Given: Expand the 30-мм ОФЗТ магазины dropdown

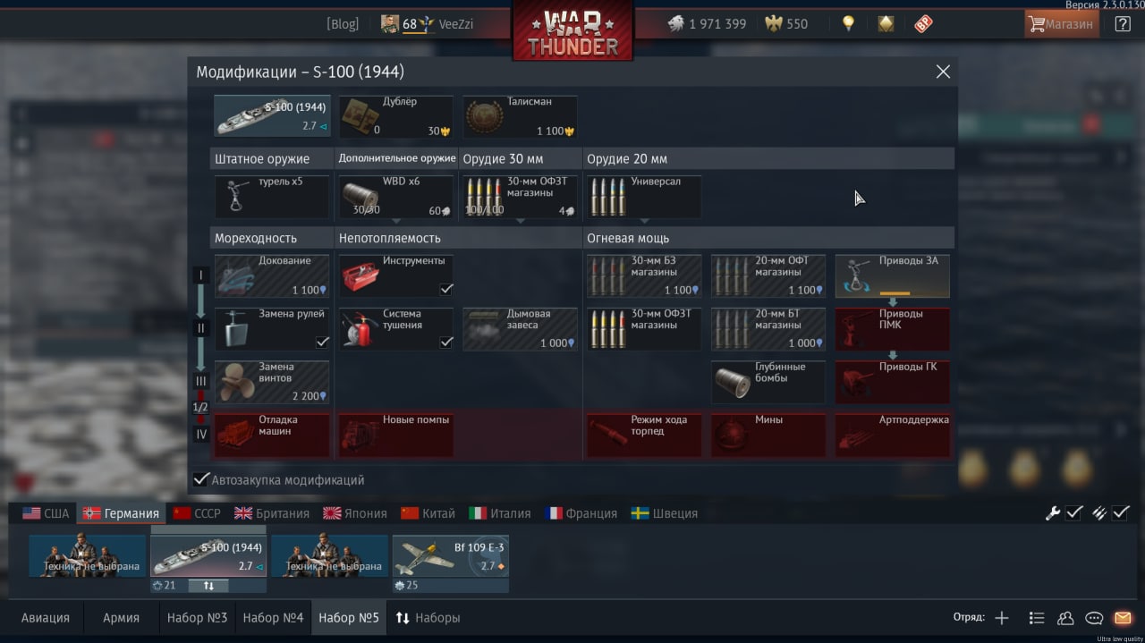Looking at the screenshot, I should click(520, 220).
